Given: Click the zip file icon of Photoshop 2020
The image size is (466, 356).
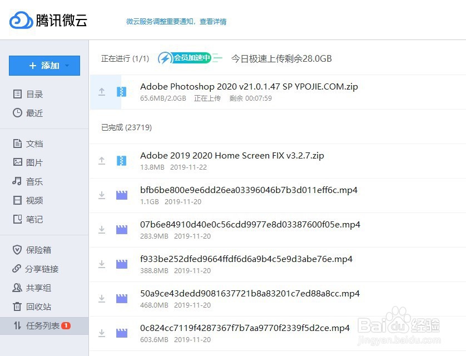Looking at the screenshot, I should pos(122,92).
